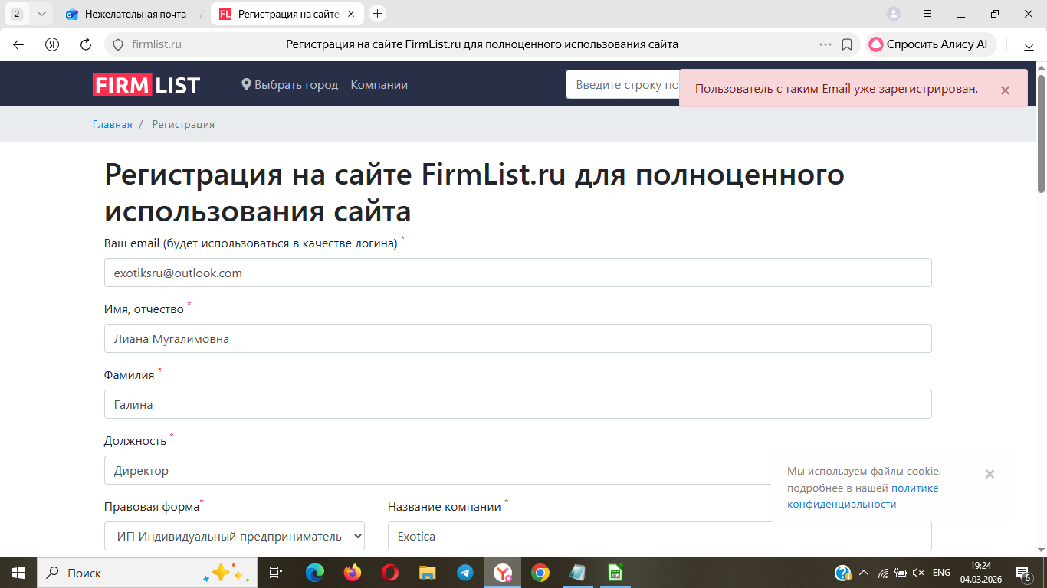Open the Компании menu item
Screen dimensions: 1047x588
coord(379,85)
